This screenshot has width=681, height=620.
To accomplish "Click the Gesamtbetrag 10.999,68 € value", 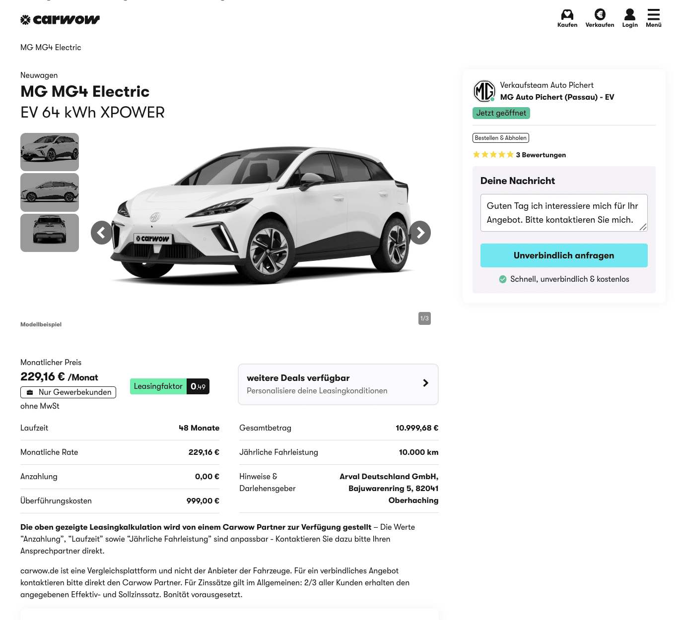I will [x=417, y=428].
